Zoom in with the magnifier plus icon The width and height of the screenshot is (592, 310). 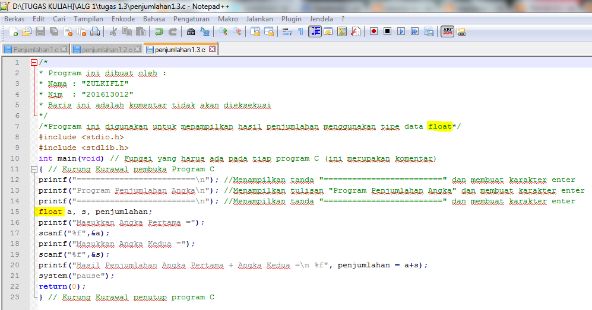click(223, 31)
